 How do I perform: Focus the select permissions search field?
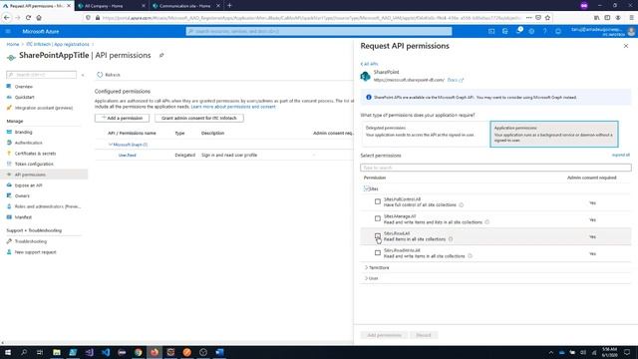point(495,168)
